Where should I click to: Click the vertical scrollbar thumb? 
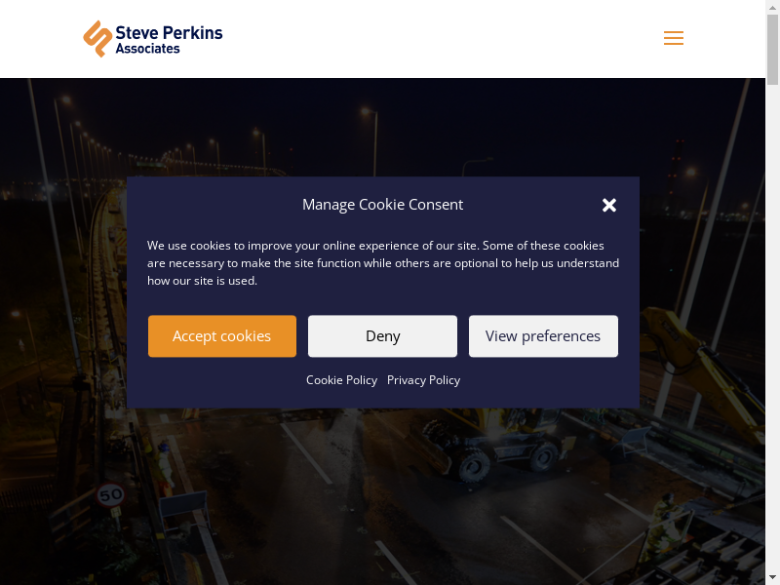(x=772, y=49)
